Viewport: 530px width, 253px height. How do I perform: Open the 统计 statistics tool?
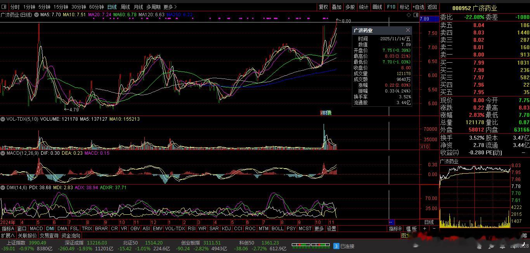point(364,7)
